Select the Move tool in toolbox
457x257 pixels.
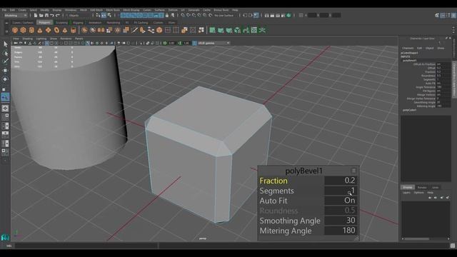click(x=5, y=71)
